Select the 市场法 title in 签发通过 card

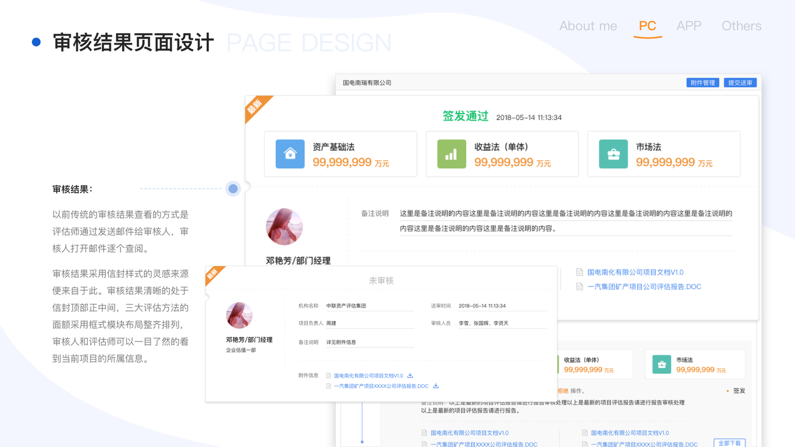[x=648, y=147]
